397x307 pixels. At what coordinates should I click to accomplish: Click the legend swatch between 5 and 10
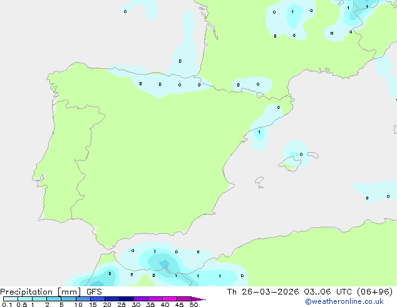(x=68, y=299)
